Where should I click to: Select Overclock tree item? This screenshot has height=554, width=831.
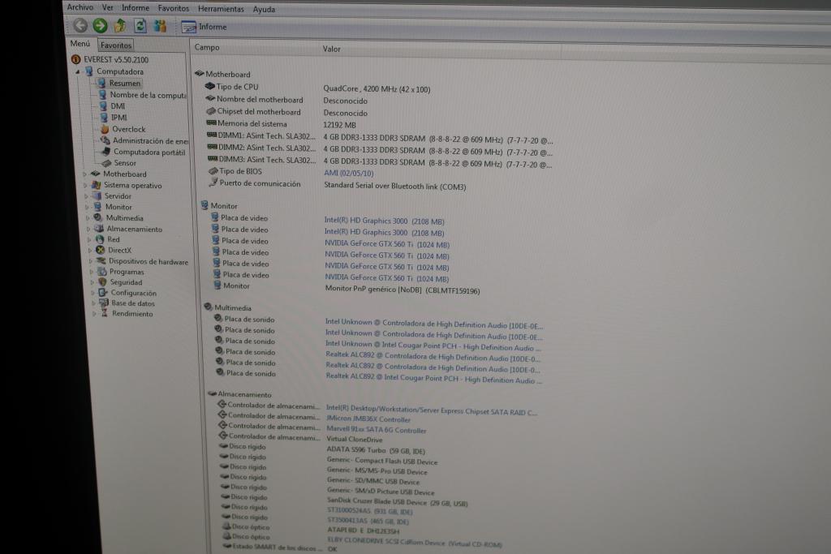coord(129,129)
